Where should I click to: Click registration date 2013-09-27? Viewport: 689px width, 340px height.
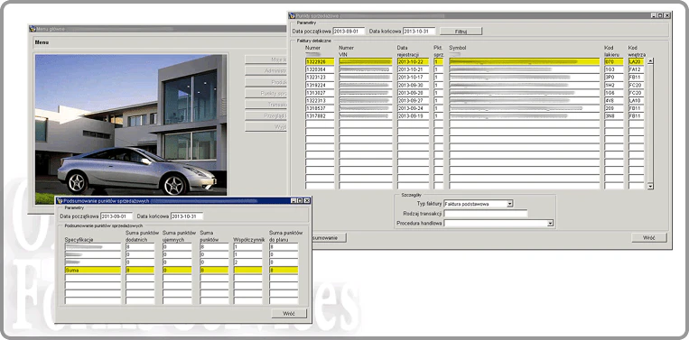tap(413, 100)
